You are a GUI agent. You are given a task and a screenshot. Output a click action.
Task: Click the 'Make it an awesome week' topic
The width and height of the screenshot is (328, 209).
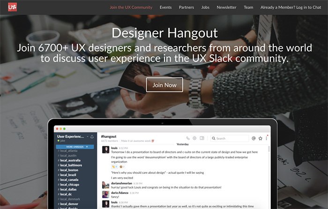tap(137, 141)
